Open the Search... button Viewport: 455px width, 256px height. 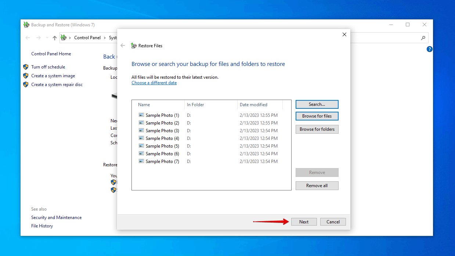pyautogui.click(x=317, y=104)
